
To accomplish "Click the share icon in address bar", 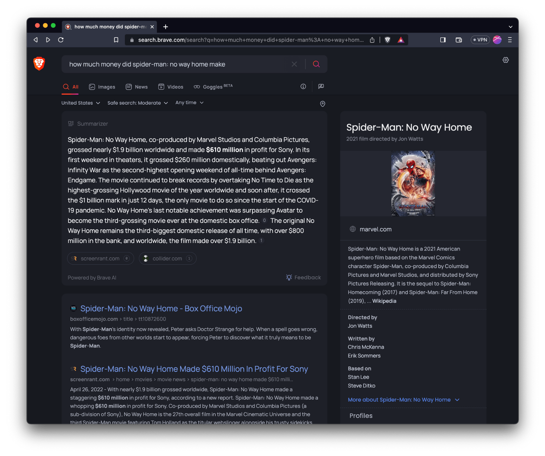I will click(x=372, y=40).
